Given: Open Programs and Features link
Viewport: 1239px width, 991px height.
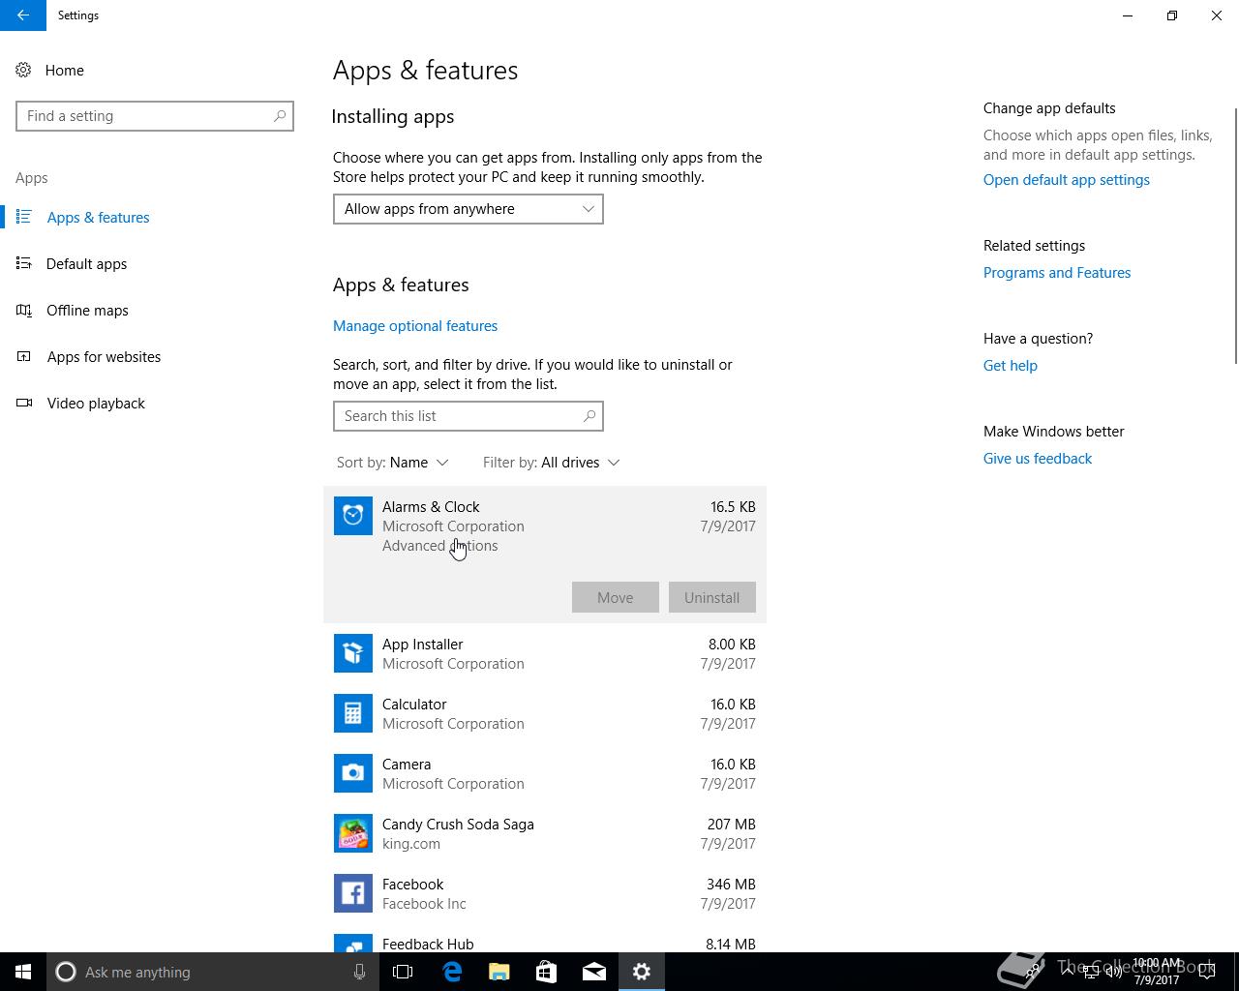Looking at the screenshot, I should [x=1057, y=273].
